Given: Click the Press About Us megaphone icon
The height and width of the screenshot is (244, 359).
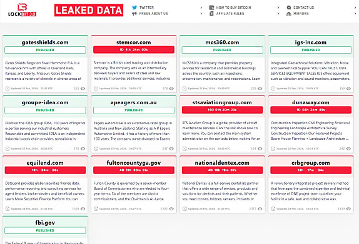Looking at the screenshot, I should pos(134,14).
